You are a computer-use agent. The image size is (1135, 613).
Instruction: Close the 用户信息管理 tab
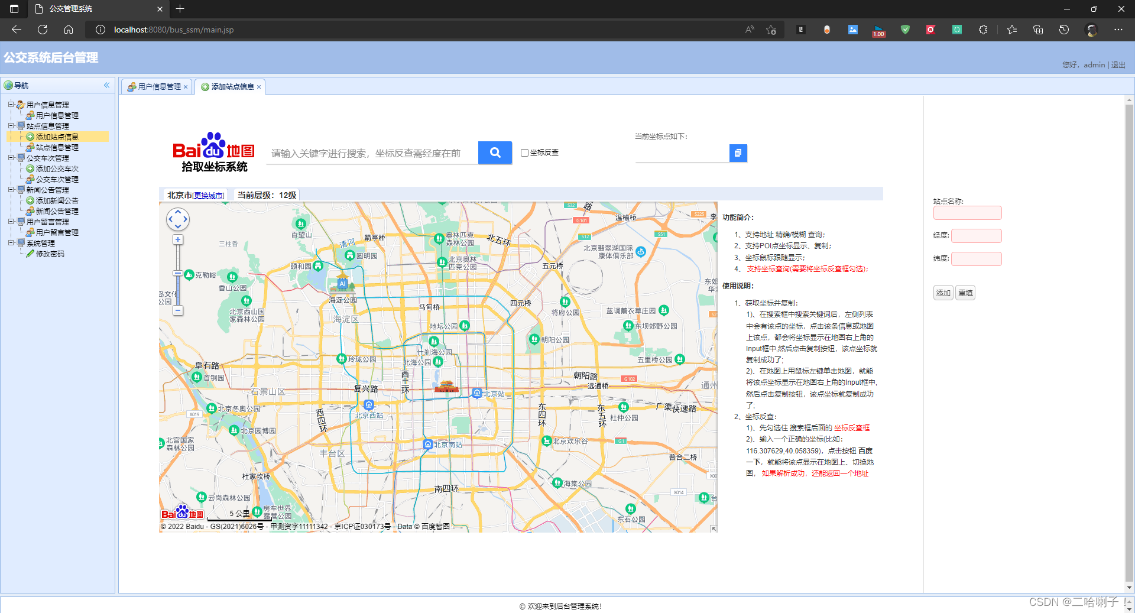[x=186, y=87]
